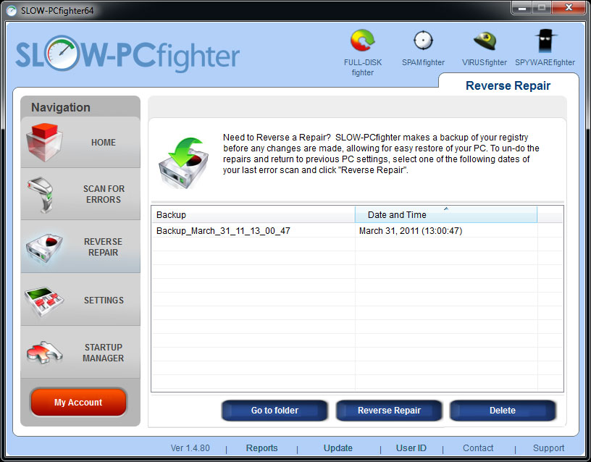This screenshot has height=462, width=591.
Task: Switch to the Reverse Repair tab
Action: pos(508,85)
